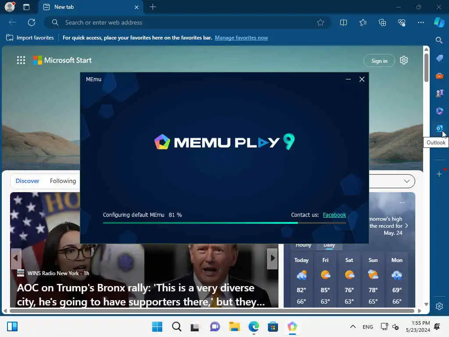
Task: Close the New tab browser tab
Action: (x=137, y=7)
